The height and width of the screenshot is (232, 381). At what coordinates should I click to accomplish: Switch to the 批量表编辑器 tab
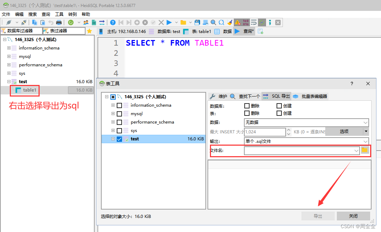(310, 97)
